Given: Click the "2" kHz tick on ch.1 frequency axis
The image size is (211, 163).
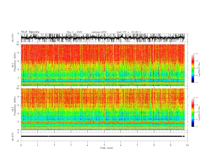Looking at the screenshot, I should (x=19, y=78).
